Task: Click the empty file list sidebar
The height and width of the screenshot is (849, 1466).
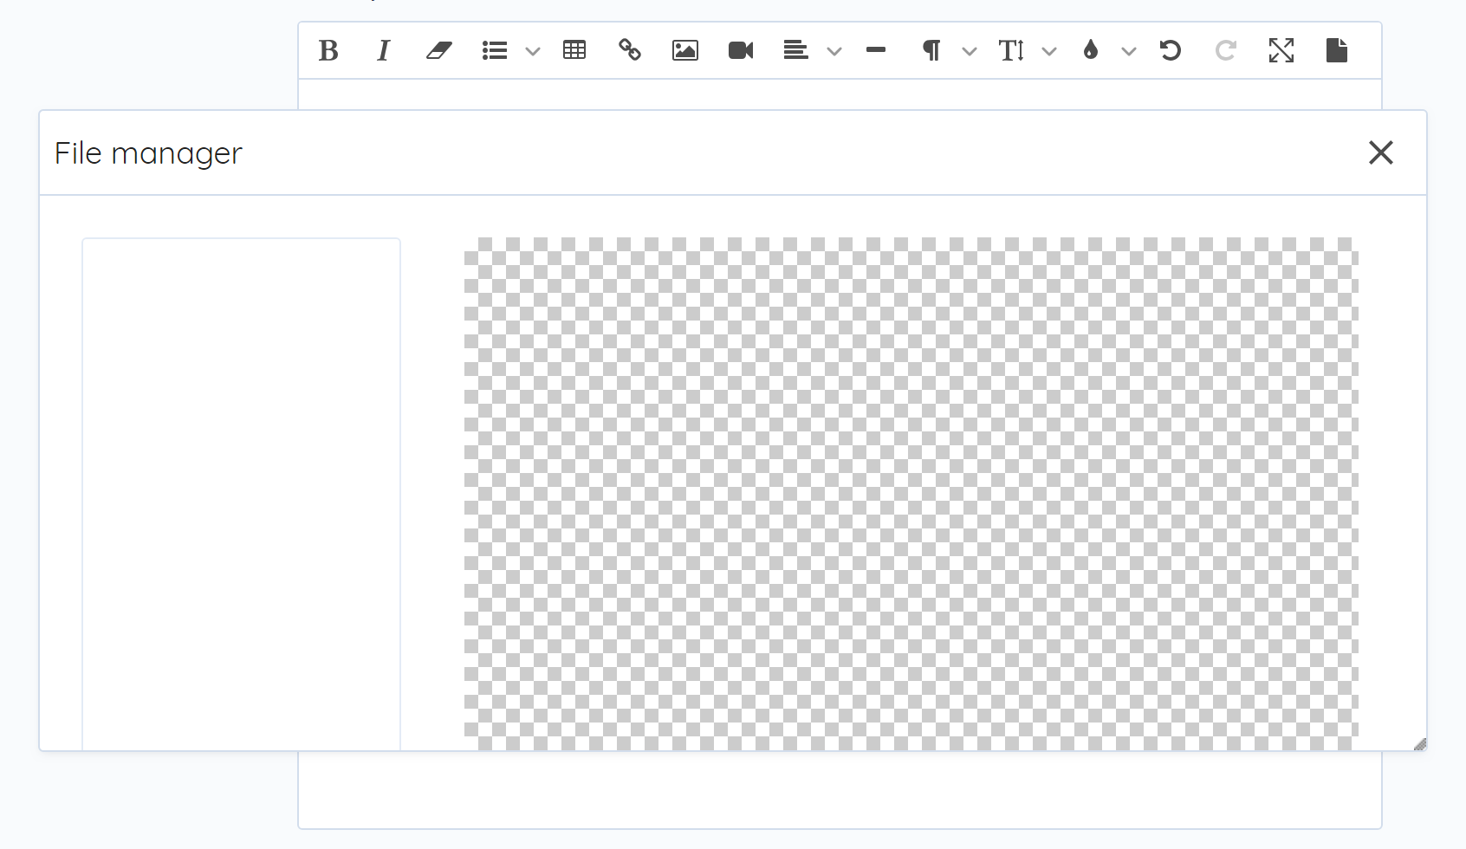Action: (242, 494)
